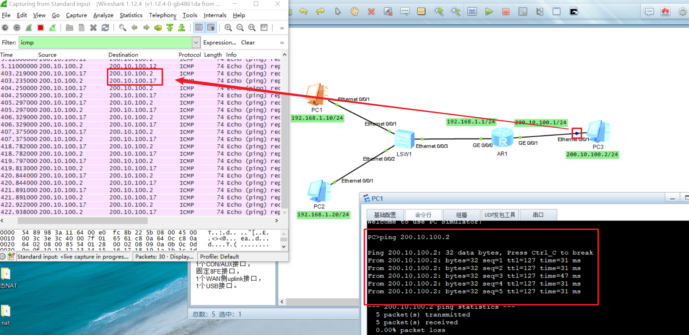Open Wireshark capture options icon

pos(17,28)
